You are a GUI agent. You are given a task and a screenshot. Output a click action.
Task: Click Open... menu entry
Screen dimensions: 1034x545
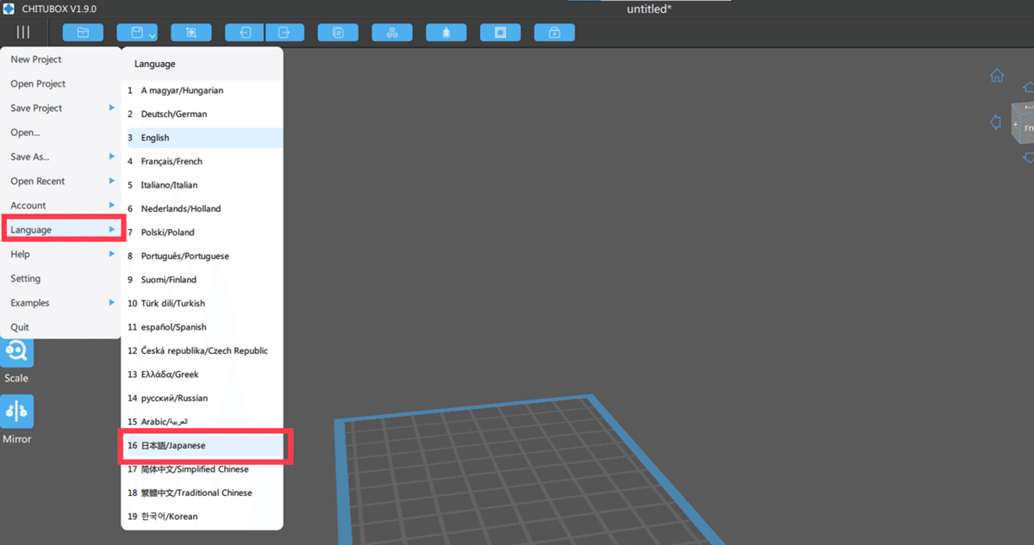click(60, 133)
